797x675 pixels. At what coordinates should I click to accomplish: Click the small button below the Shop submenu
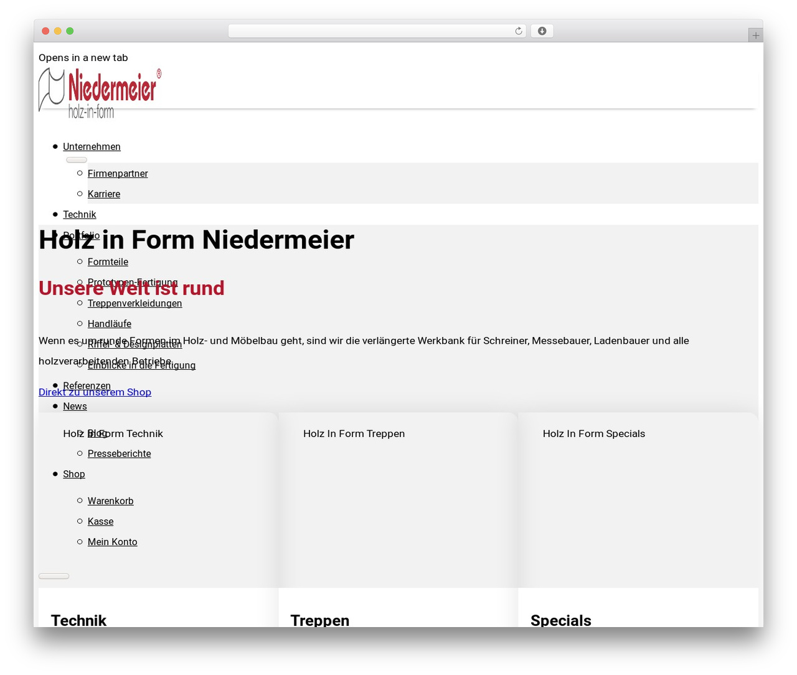(x=54, y=576)
